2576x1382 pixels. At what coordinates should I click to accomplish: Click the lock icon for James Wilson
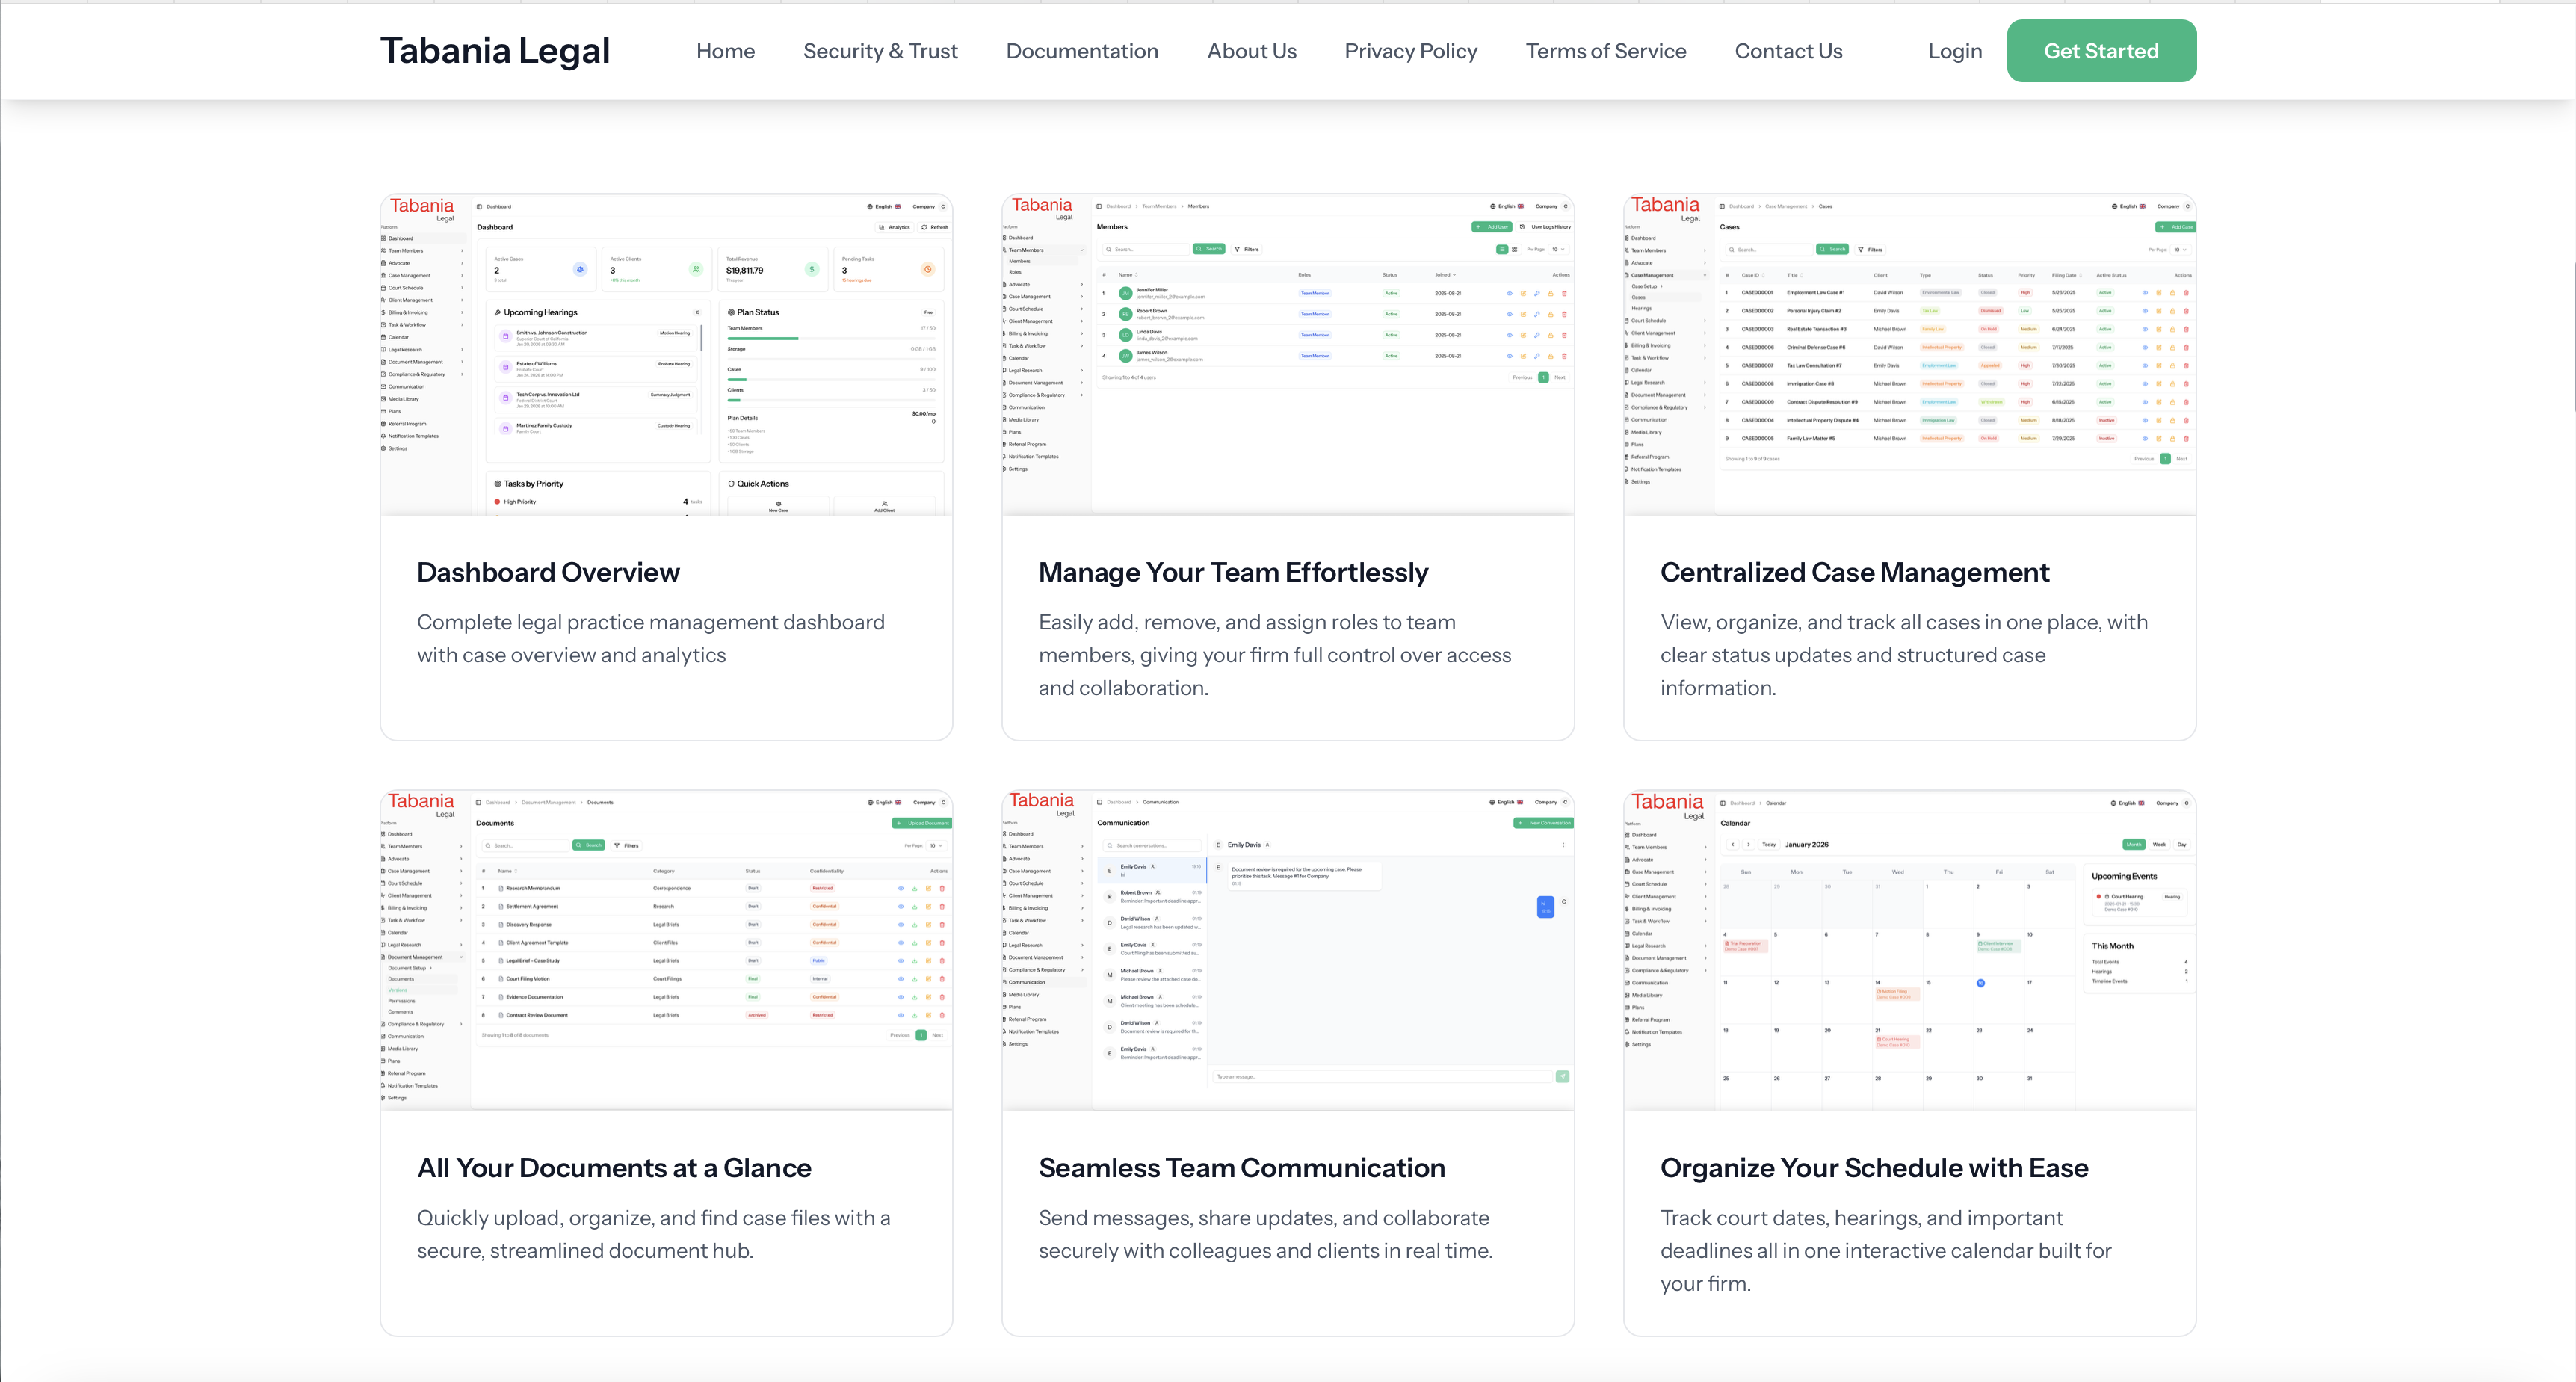[1551, 356]
